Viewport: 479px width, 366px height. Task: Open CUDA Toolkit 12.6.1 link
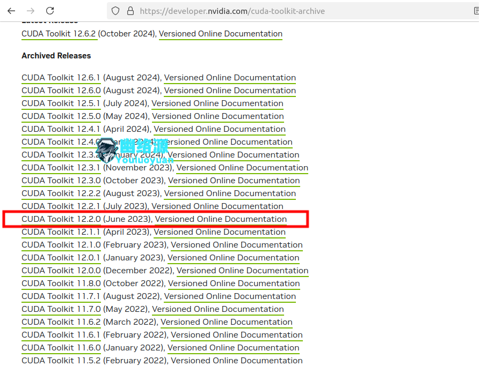click(61, 77)
